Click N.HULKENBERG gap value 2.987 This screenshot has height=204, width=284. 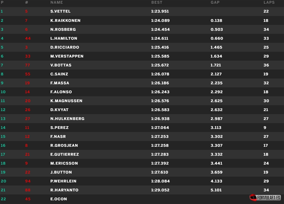click(x=216, y=119)
